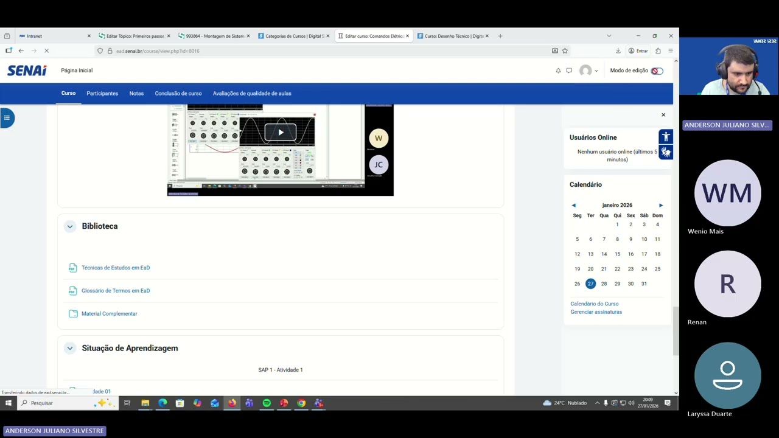The height and width of the screenshot is (438, 779).
Task: Open Calendário do Curso link
Action: click(x=595, y=304)
